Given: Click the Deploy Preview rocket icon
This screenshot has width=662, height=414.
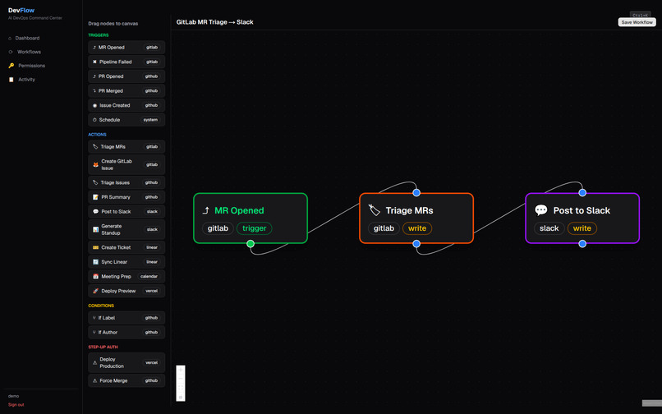Looking at the screenshot, I should click(x=95, y=291).
